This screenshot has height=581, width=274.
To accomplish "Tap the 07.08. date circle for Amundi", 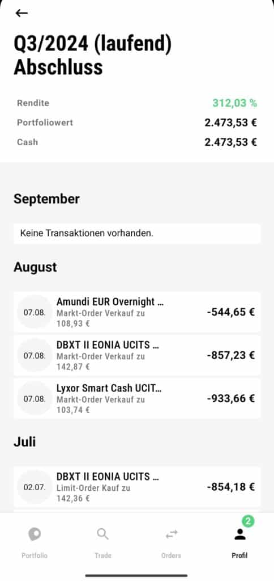I will (35, 312).
